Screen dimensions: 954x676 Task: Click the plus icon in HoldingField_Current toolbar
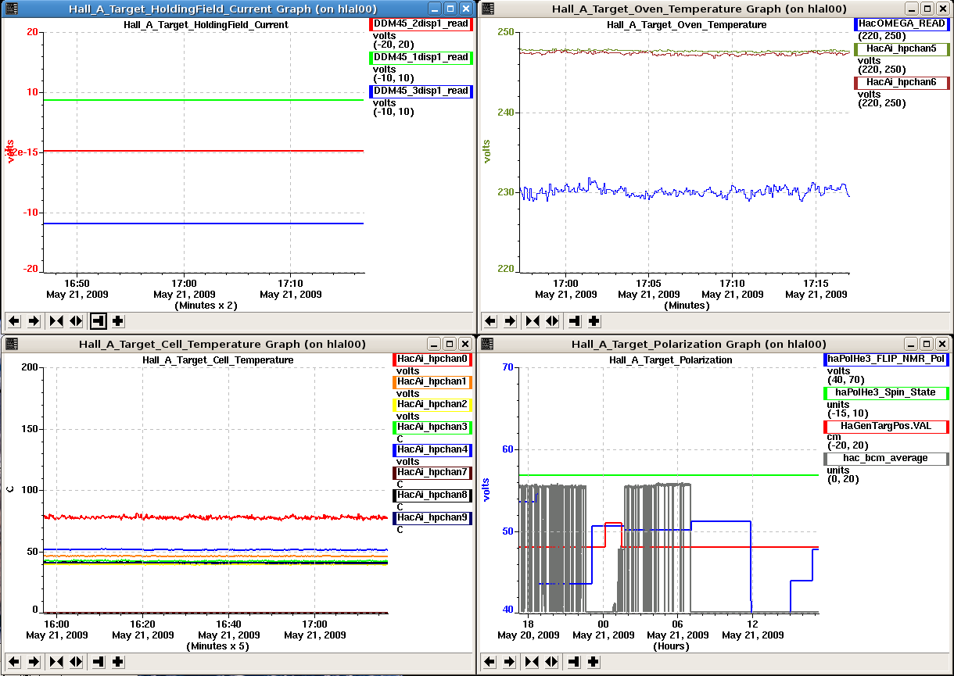(x=118, y=320)
